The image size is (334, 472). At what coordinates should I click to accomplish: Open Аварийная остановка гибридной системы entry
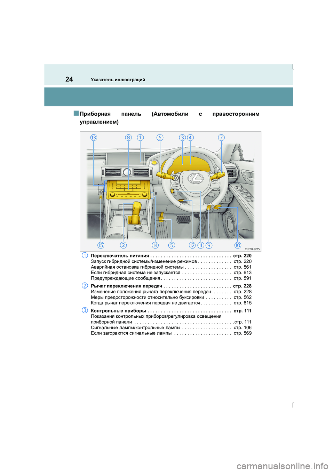tap(171, 267)
